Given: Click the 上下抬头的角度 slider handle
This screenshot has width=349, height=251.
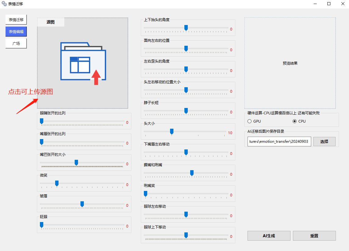Looking at the screenshot, I should [186, 28].
